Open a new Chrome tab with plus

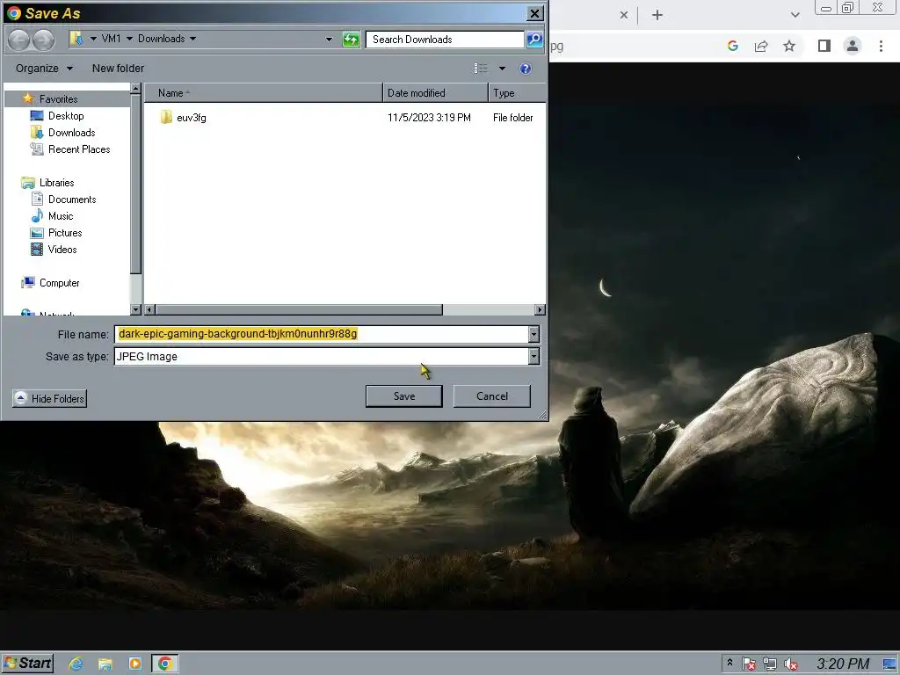657,15
